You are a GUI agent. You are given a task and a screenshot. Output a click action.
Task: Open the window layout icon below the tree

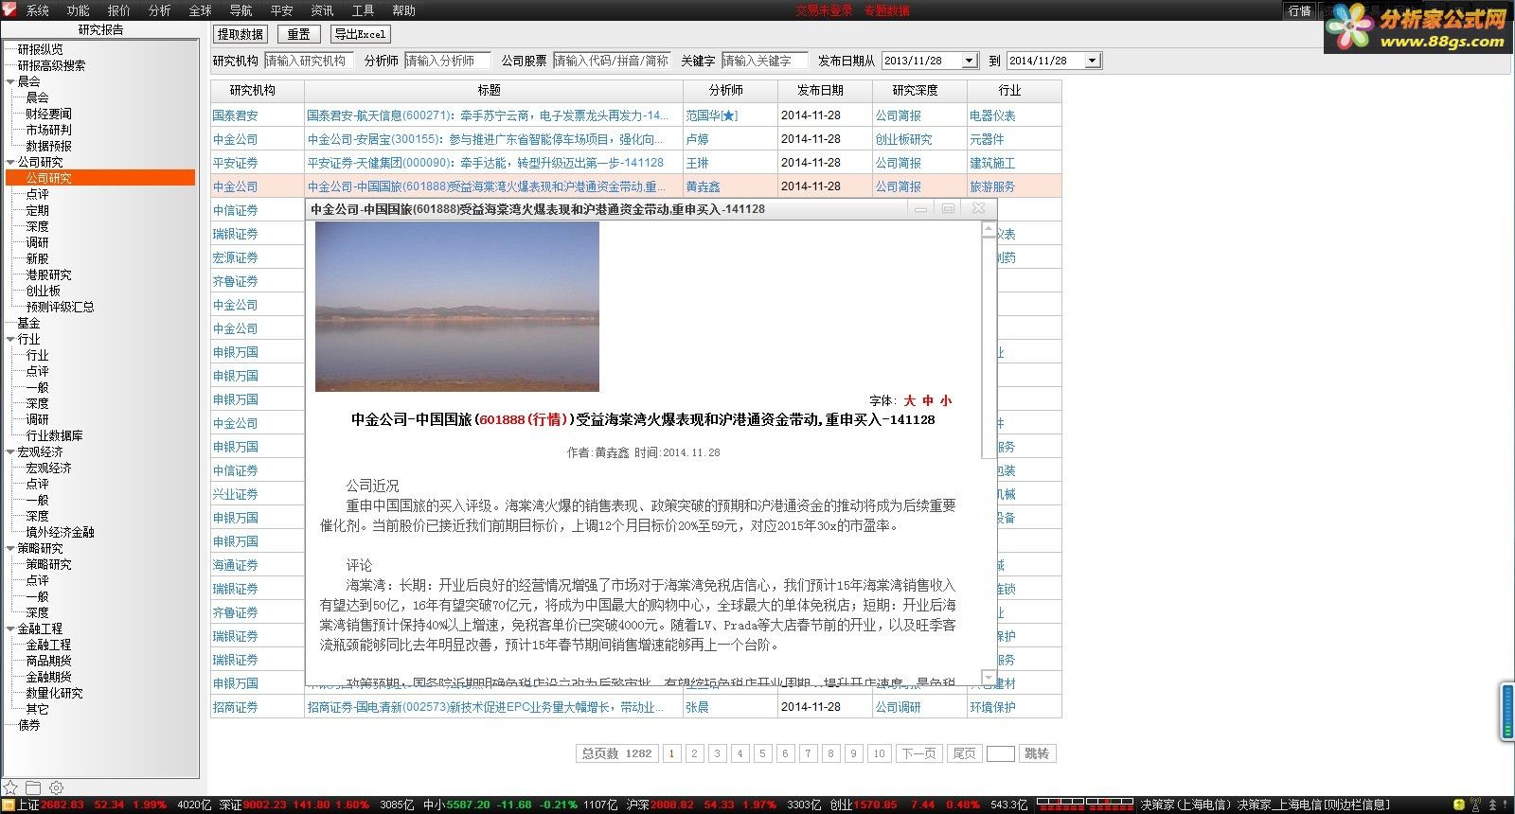pos(33,787)
